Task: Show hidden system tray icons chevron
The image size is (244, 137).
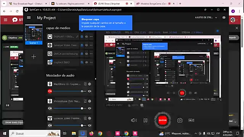Action: (196, 134)
